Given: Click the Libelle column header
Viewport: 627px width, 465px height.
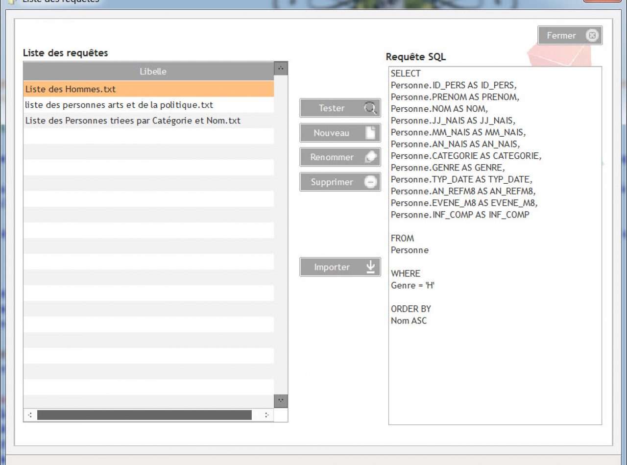Looking at the screenshot, I should 153,72.
